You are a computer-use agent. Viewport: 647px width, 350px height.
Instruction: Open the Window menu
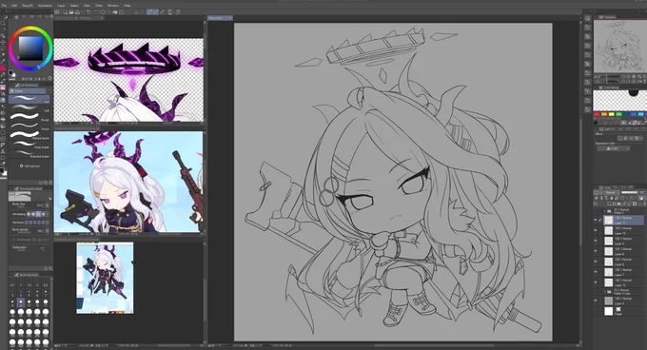tap(113, 6)
